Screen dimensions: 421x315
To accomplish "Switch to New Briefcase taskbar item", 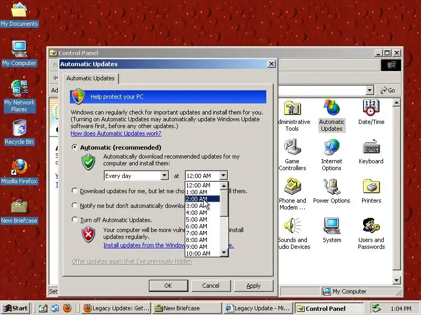I will [187, 308].
